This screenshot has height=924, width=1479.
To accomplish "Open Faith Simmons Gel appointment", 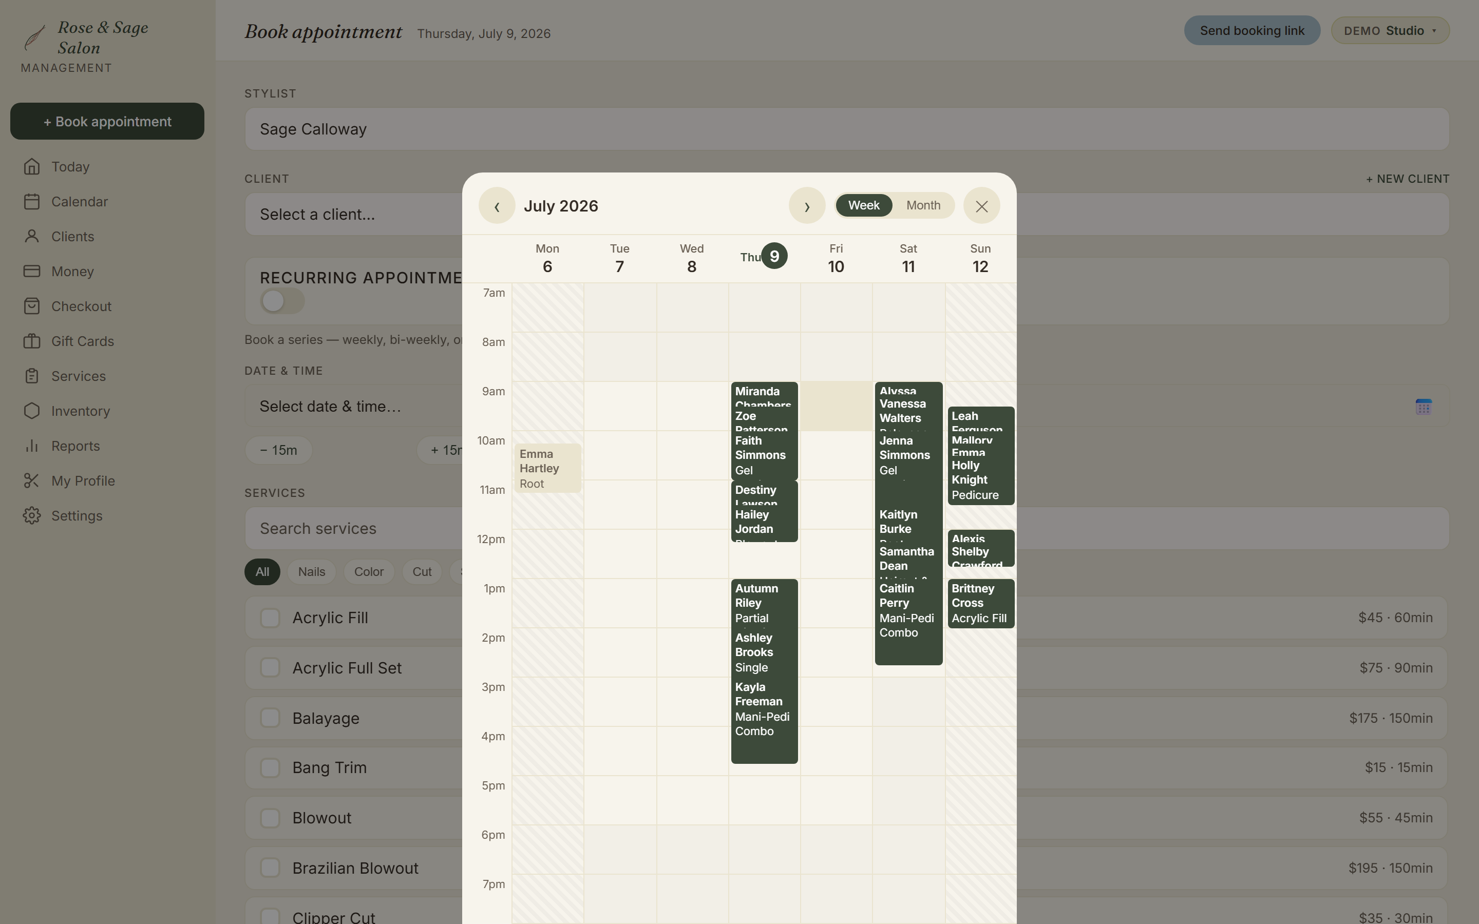I will [x=764, y=455].
